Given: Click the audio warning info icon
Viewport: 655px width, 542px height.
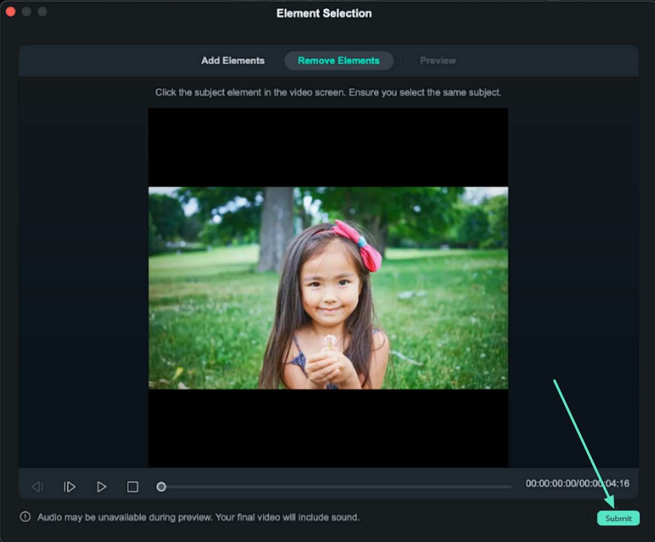Looking at the screenshot, I should point(25,517).
